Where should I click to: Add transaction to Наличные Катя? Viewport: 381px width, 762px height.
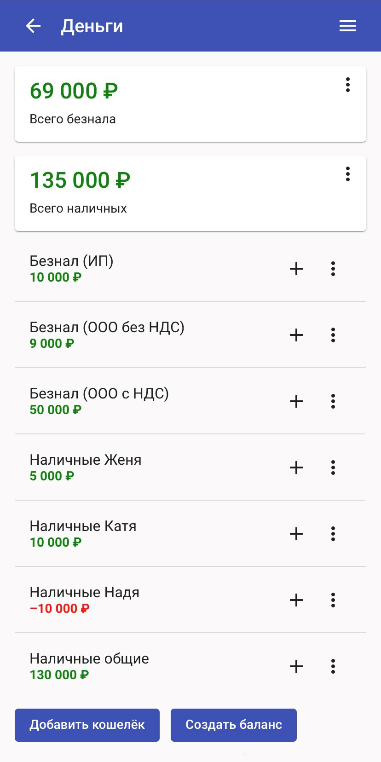tap(296, 534)
